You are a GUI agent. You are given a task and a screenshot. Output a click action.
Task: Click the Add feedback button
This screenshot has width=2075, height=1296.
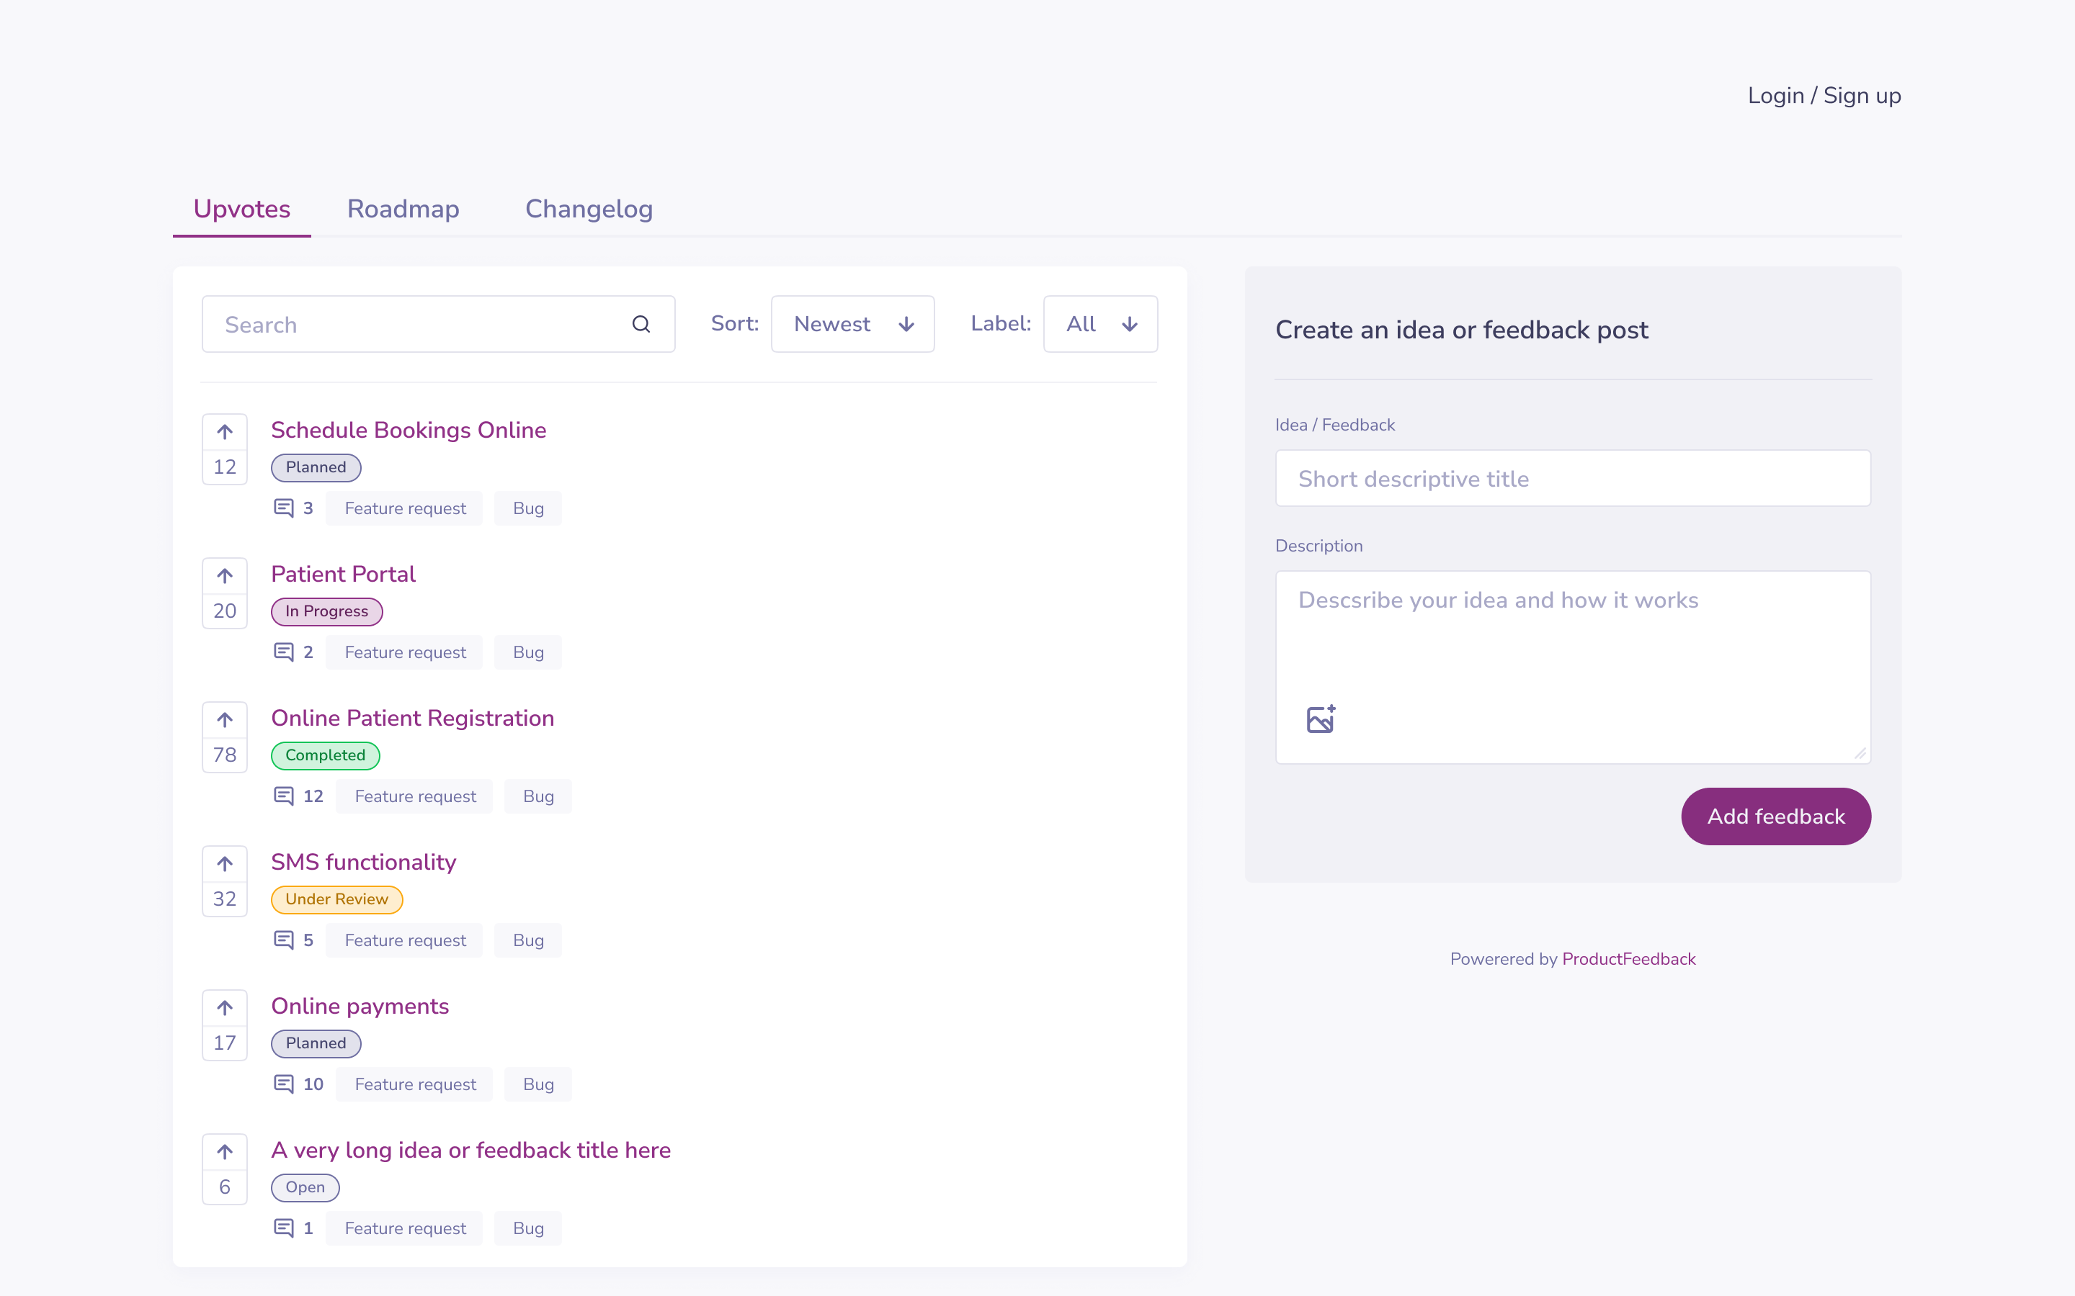pos(1776,816)
